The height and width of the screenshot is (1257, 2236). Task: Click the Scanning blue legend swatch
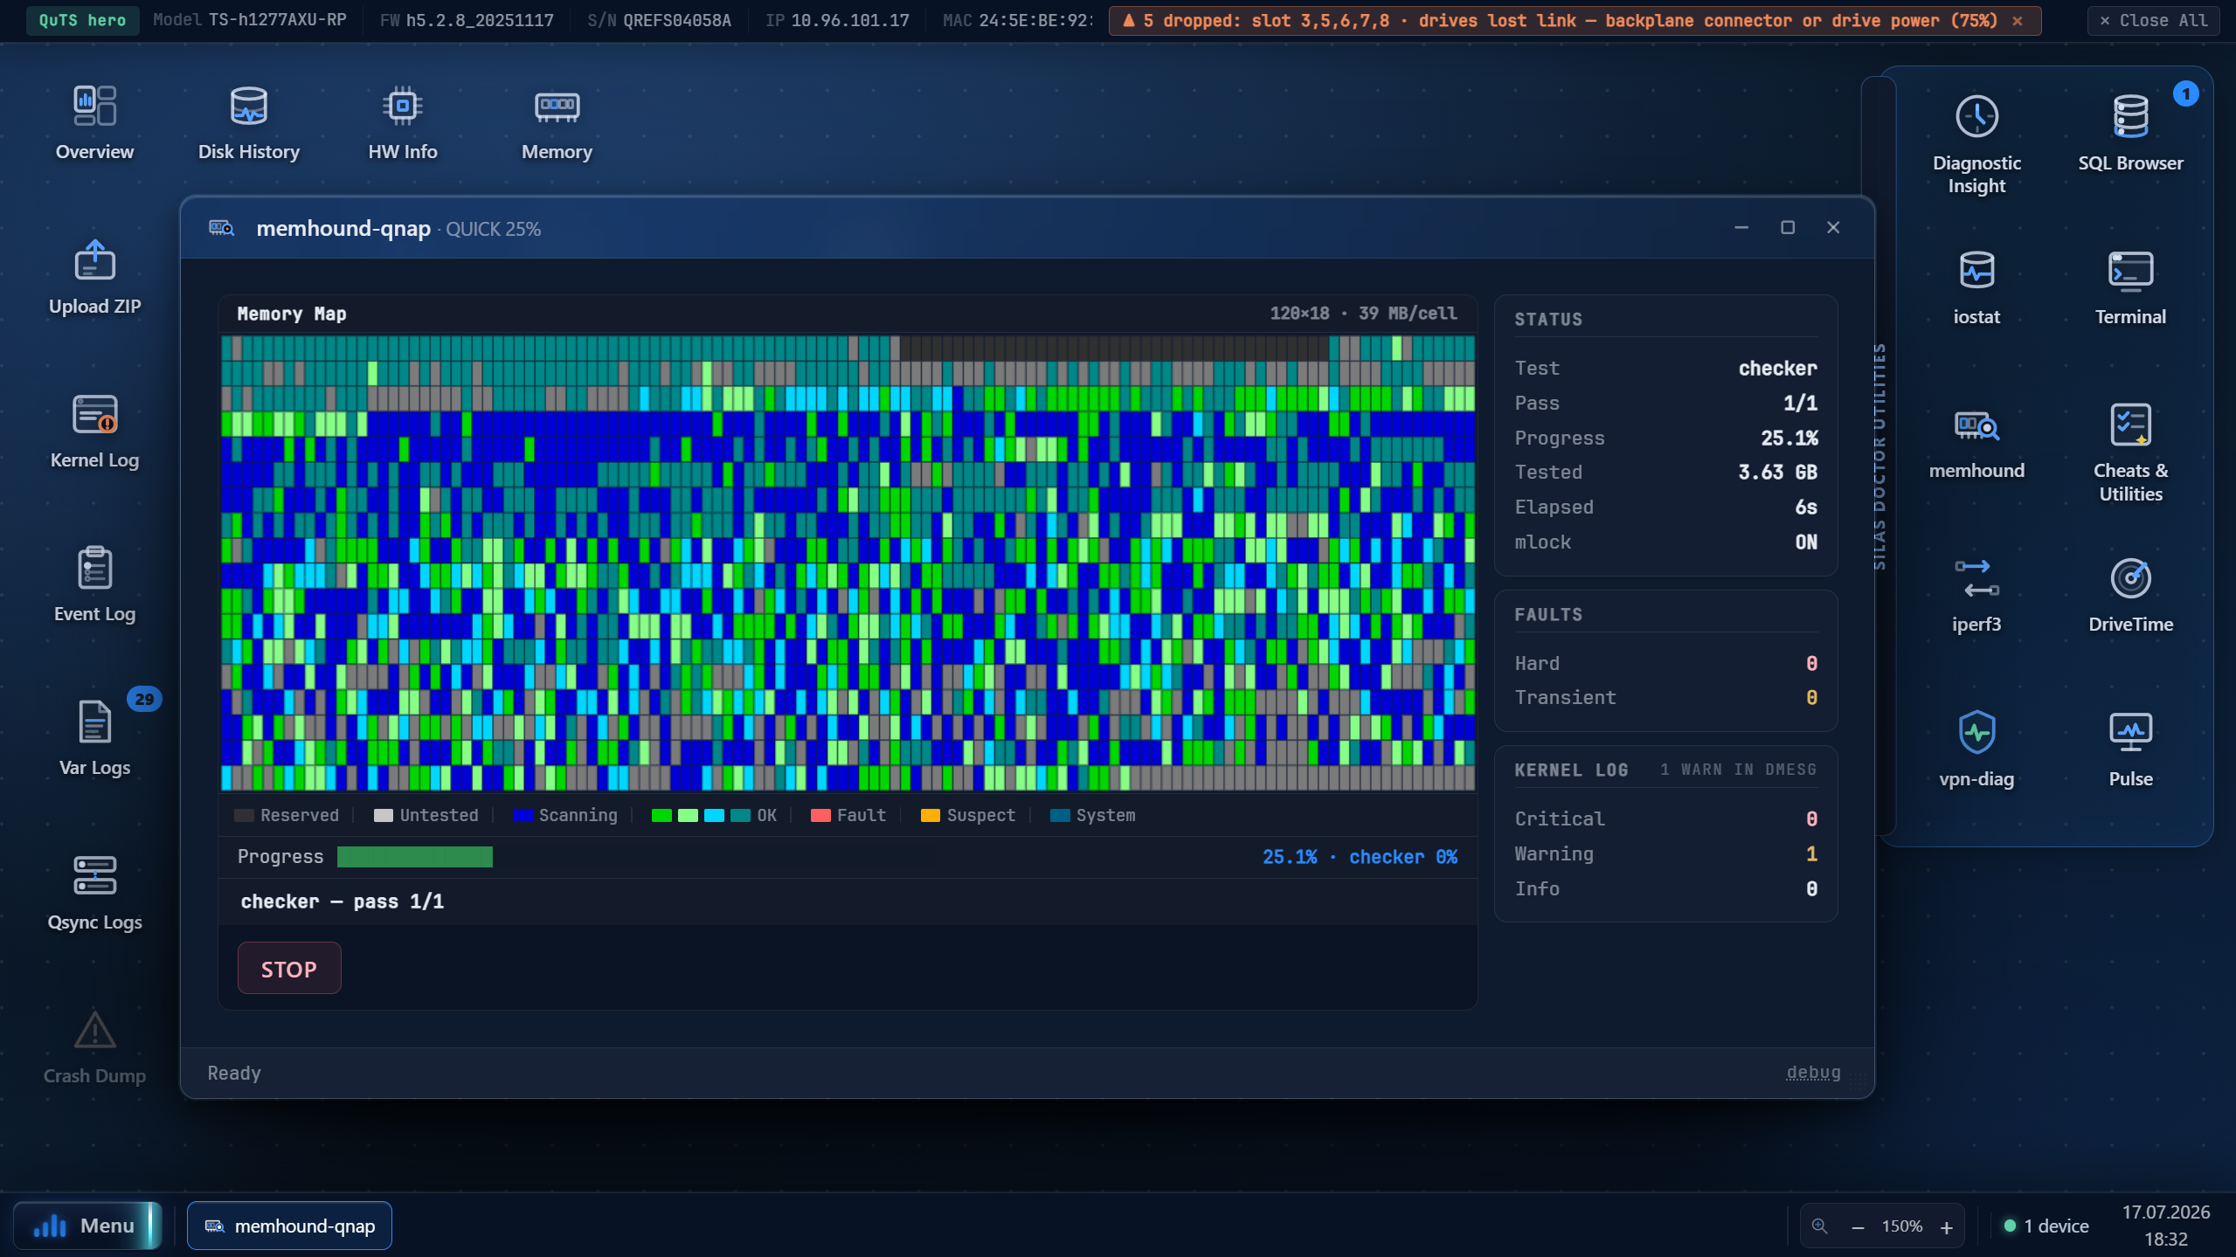point(523,815)
